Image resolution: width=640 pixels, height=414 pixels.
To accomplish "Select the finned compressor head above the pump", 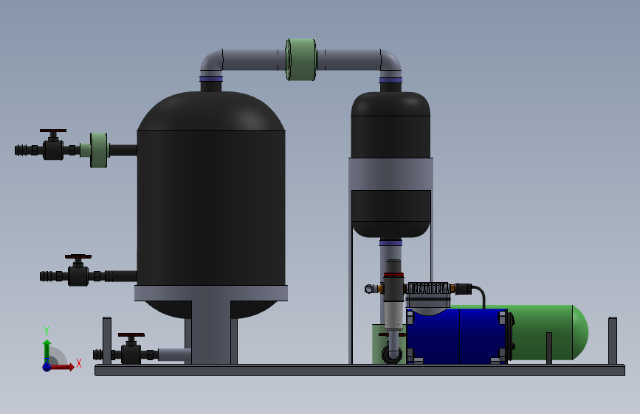I will click(429, 289).
